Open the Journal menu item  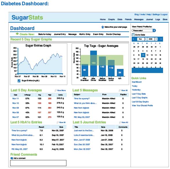click(x=149, y=19)
